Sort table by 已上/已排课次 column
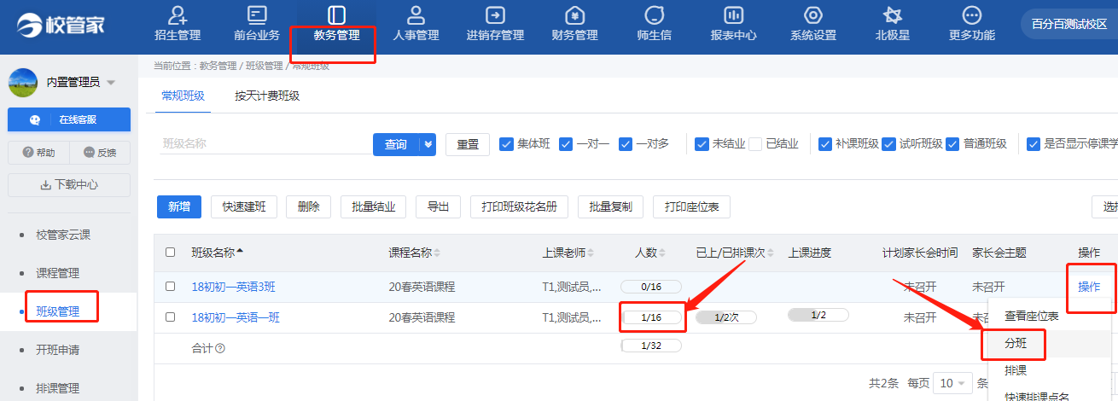The width and height of the screenshot is (1118, 401). (735, 253)
